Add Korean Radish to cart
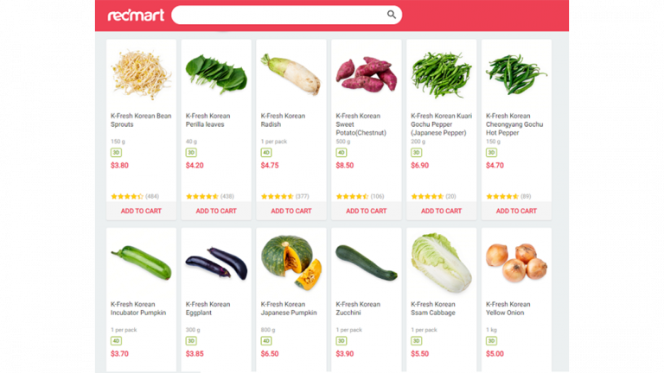This screenshot has height=373, width=664. pyautogui.click(x=291, y=211)
